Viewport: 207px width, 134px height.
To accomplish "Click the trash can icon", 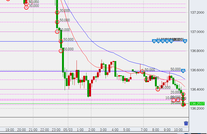I will point(186,123).
